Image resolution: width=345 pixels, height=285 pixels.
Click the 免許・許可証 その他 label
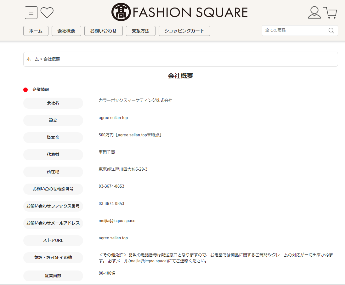click(x=53, y=258)
